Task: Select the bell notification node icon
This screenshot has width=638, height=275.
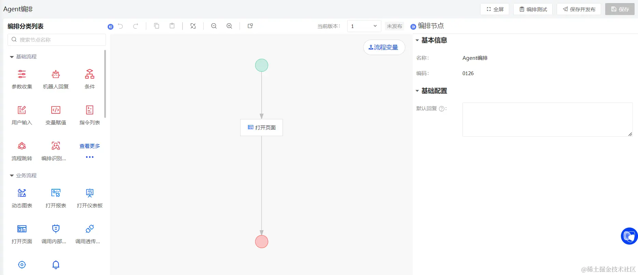Action: tap(56, 265)
